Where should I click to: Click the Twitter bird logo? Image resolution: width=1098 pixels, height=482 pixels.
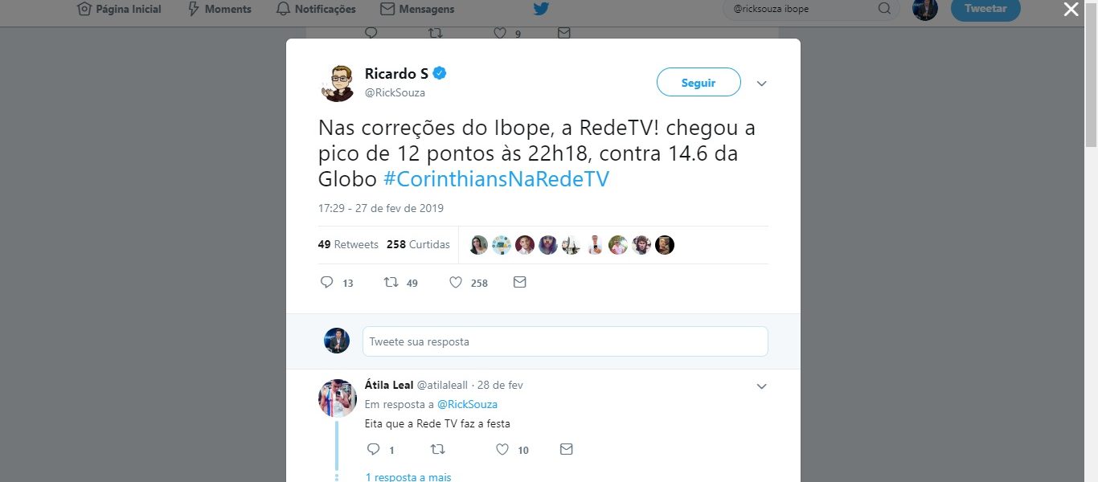pyautogui.click(x=541, y=9)
